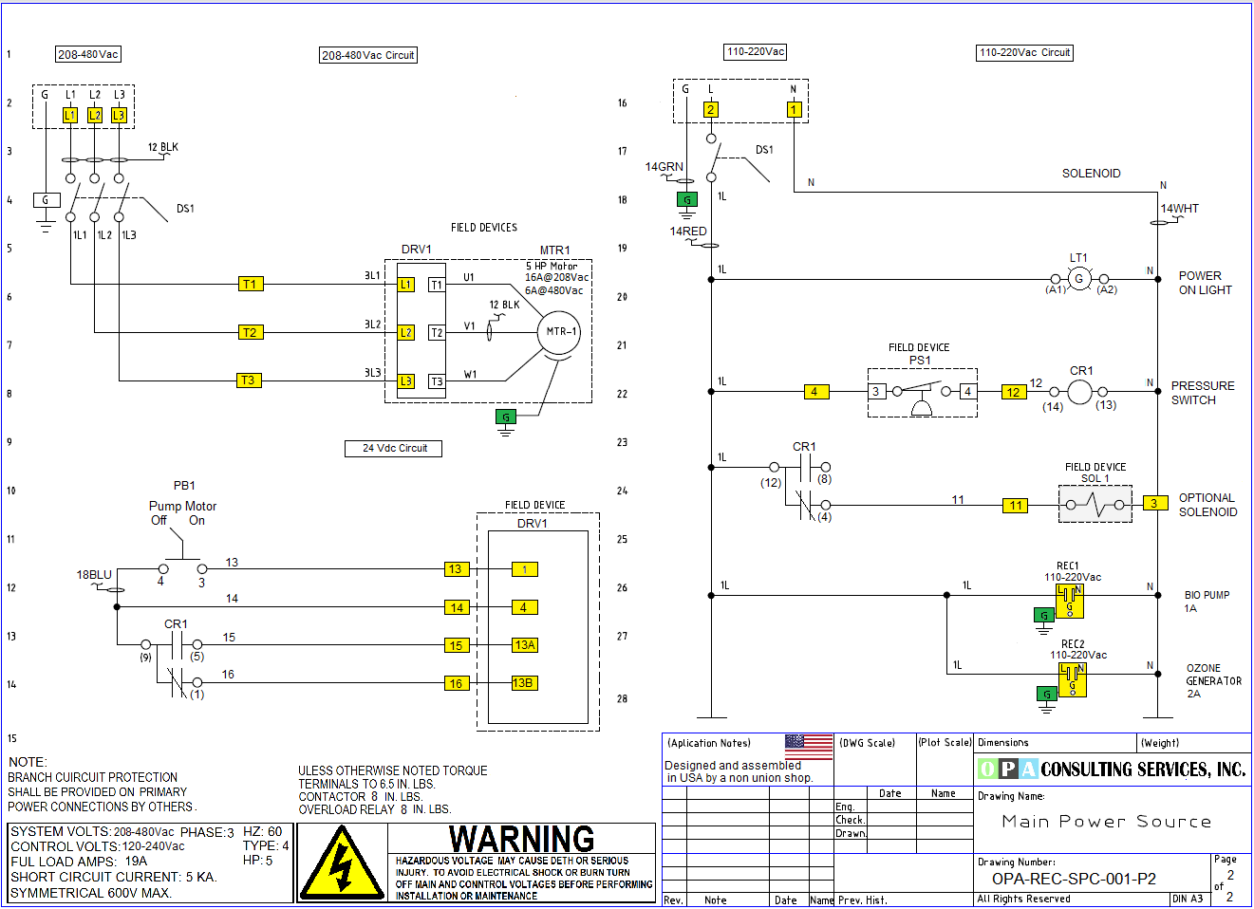Select the LT1 power on light symbol
1254x909 pixels.
coord(1079,279)
